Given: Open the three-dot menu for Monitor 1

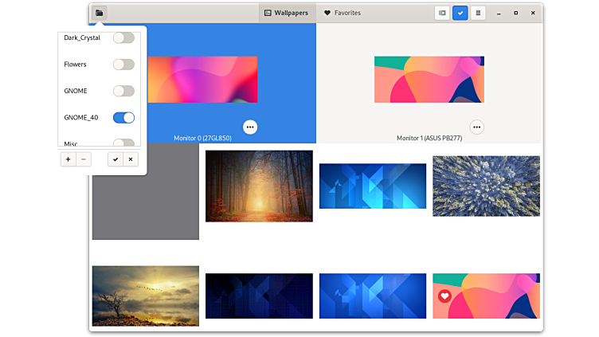Looking at the screenshot, I should pos(476,127).
